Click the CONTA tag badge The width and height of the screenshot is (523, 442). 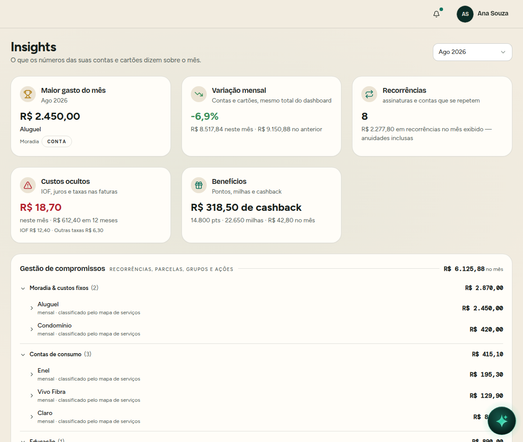(57, 141)
